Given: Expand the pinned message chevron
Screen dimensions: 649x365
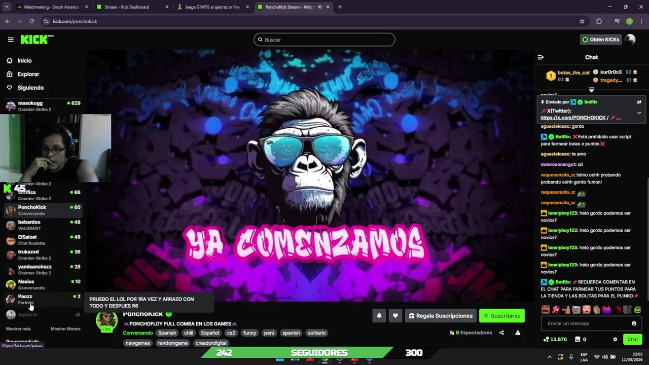Looking at the screenshot, I should [639, 113].
